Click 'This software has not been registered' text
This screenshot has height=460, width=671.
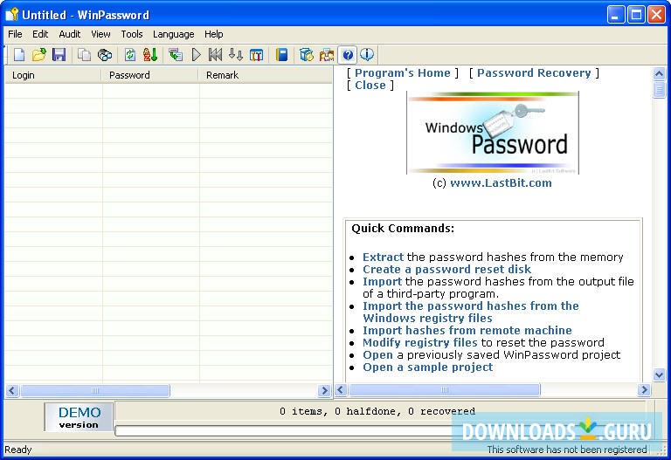566,450
